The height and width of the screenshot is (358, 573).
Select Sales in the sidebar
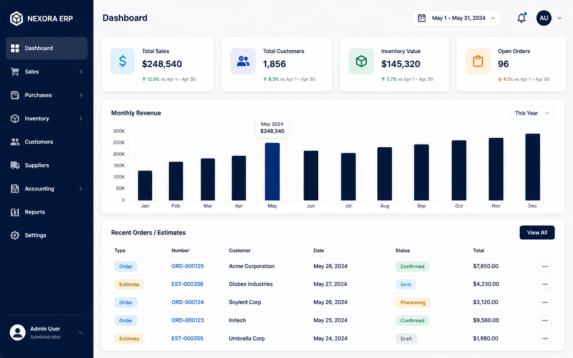tap(47, 72)
